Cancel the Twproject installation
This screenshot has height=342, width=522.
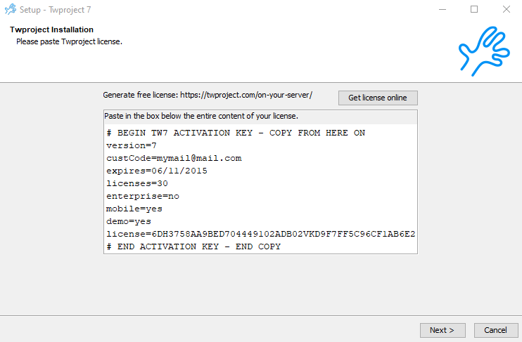pos(495,330)
